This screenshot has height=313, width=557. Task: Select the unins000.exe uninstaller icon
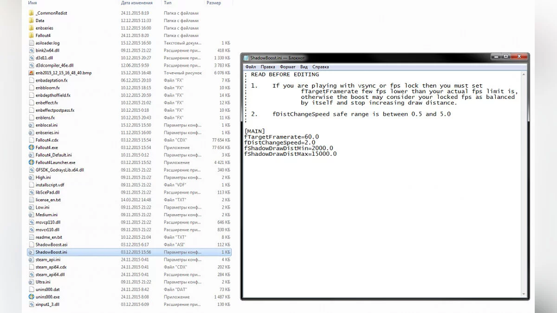32,297
